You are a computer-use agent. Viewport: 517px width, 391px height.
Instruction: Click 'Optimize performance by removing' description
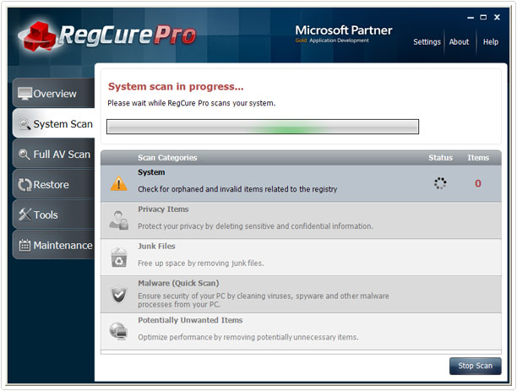tap(248, 337)
